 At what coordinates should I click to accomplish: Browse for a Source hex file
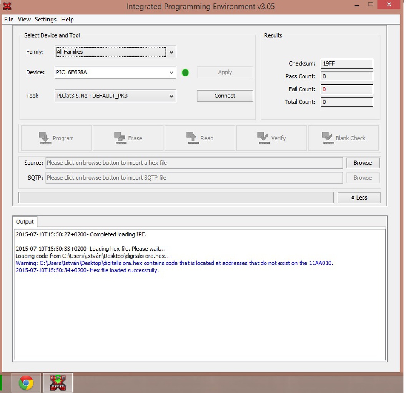(363, 163)
